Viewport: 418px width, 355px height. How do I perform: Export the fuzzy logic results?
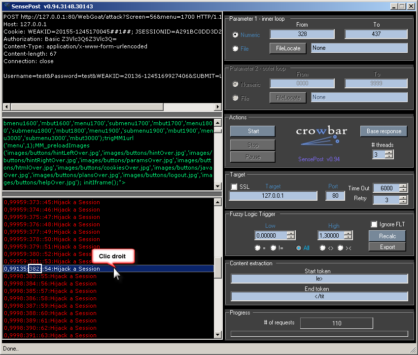pos(387,247)
